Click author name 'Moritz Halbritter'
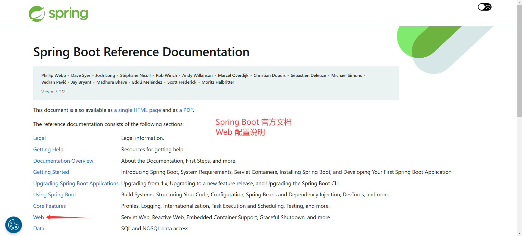The image size is (522, 236). [x=218, y=82]
